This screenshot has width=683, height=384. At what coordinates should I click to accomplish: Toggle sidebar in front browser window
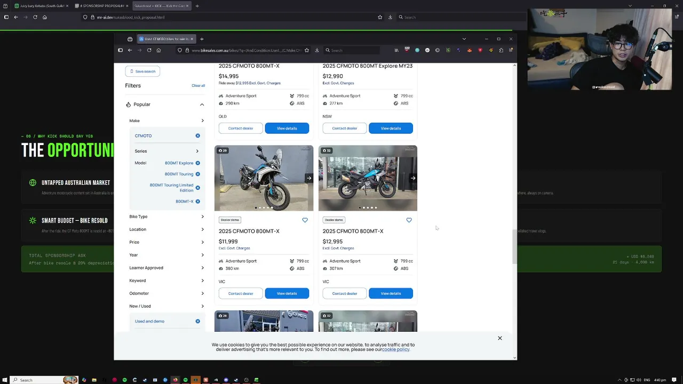120,50
